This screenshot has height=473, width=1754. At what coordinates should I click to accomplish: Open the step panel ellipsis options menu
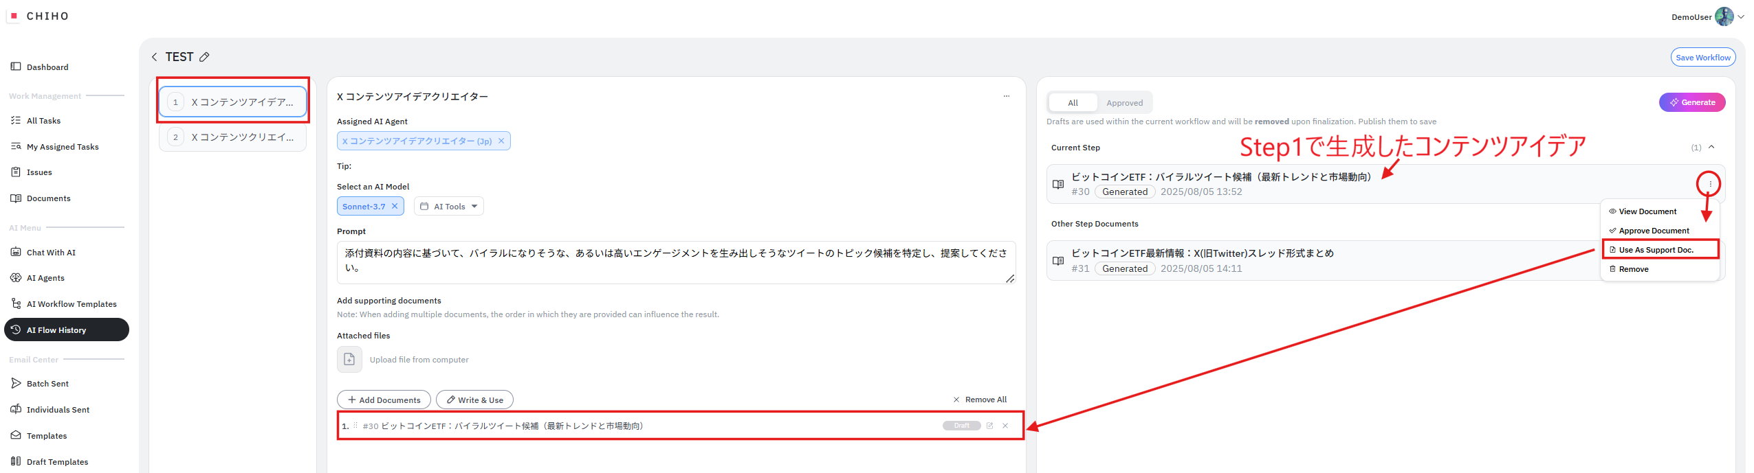(1006, 97)
